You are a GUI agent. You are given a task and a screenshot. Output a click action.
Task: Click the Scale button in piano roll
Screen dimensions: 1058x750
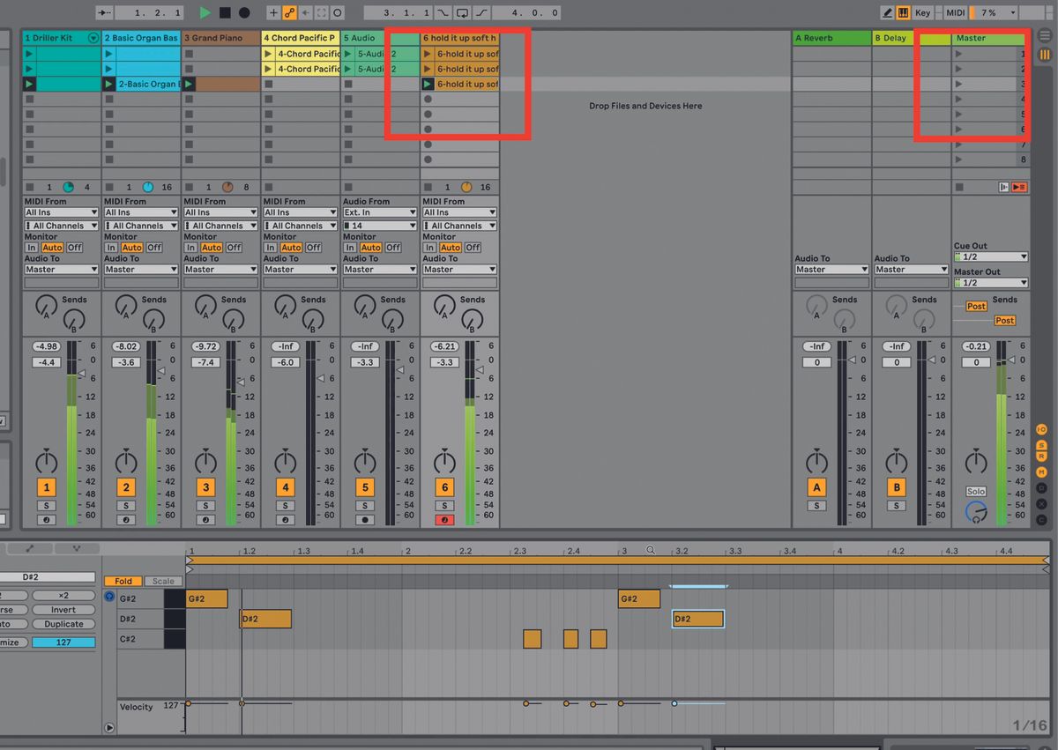(x=163, y=581)
